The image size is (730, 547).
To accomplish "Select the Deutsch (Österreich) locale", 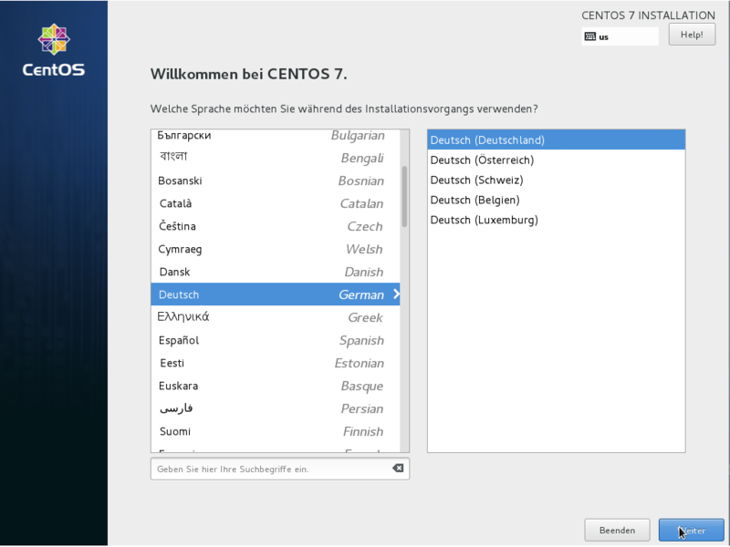I will [557, 160].
